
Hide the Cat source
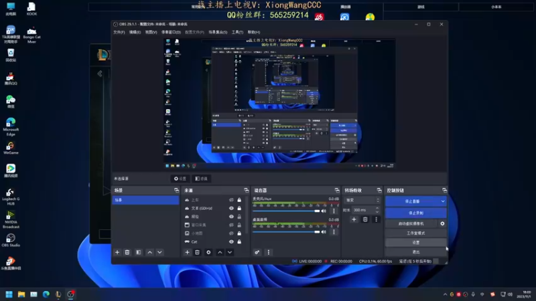coord(231,241)
